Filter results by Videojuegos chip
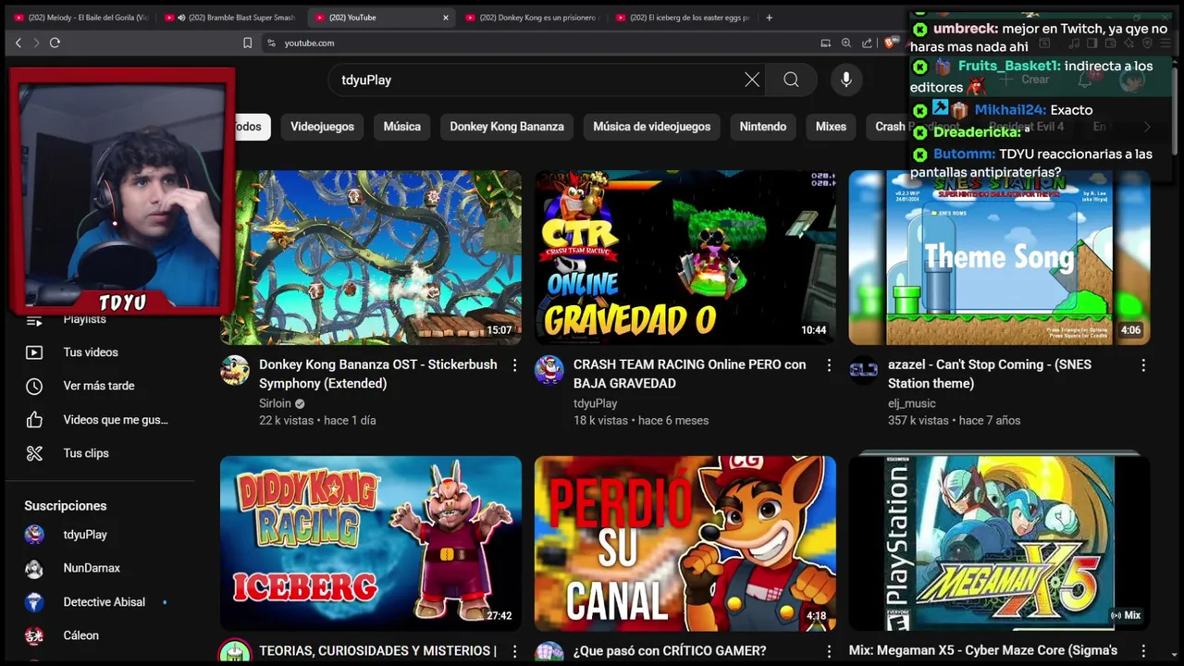Image resolution: width=1184 pixels, height=666 pixels. tap(322, 127)
